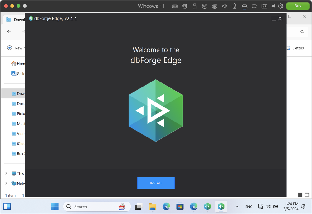Select Box folder in sidebar

pyautogui.click(x=18, y=154)
